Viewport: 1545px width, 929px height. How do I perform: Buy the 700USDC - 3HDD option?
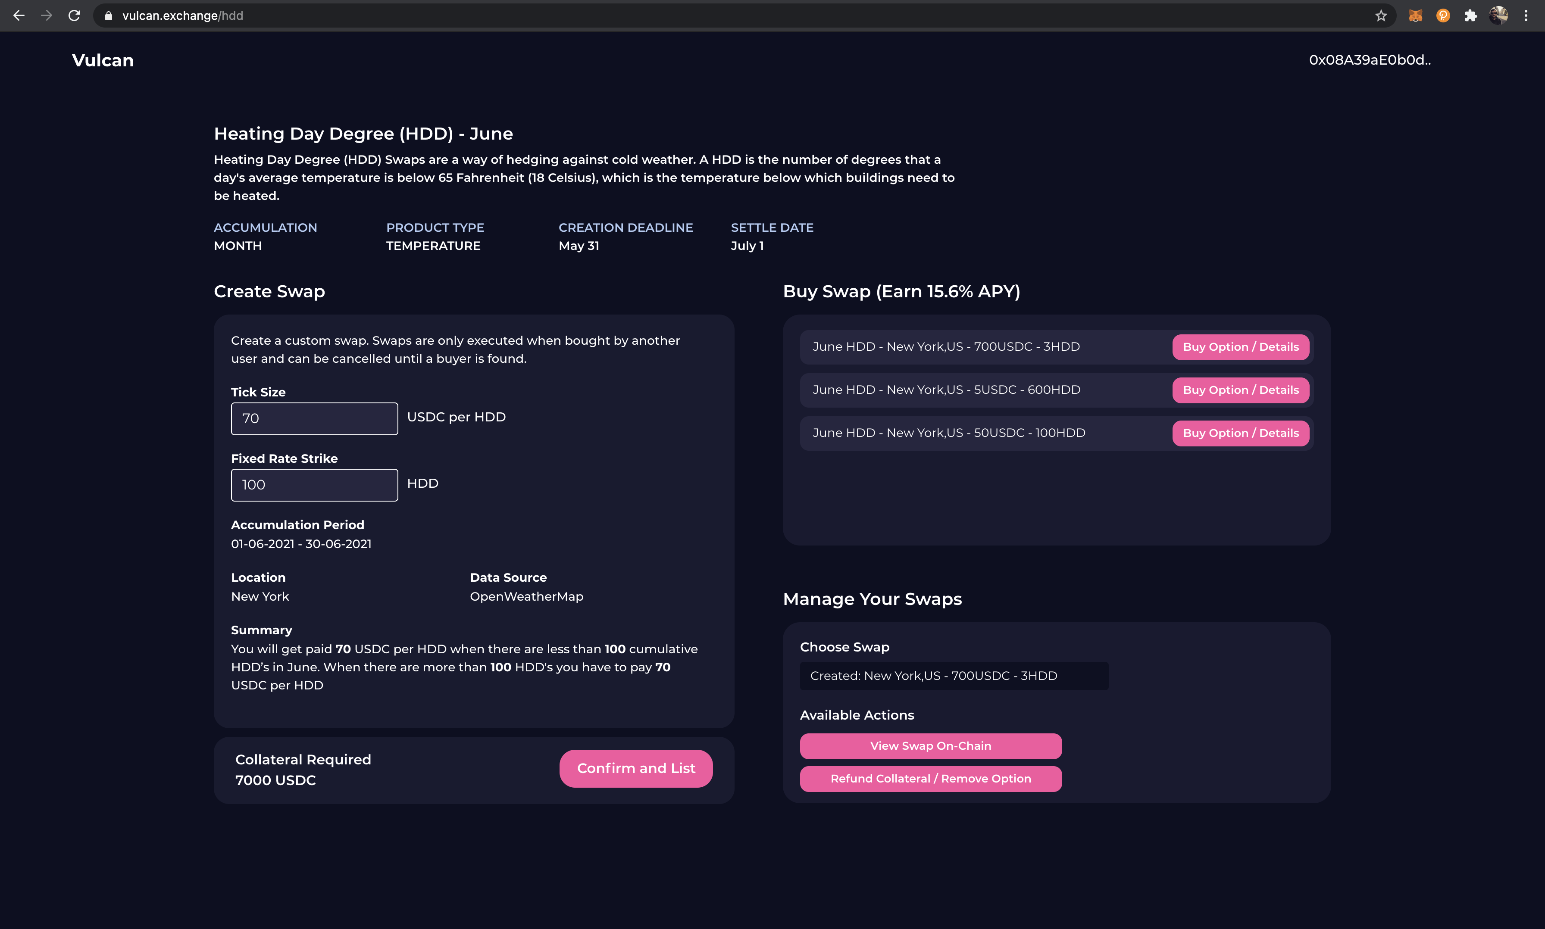(1240, 347)
